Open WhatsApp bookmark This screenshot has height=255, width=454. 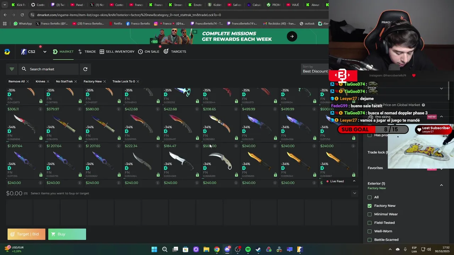click(23, 24)
